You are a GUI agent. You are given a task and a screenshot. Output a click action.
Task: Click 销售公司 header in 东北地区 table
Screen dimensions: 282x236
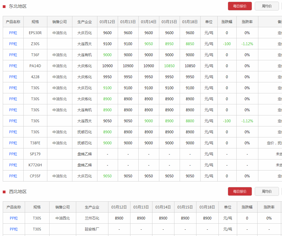pos(60,22)
